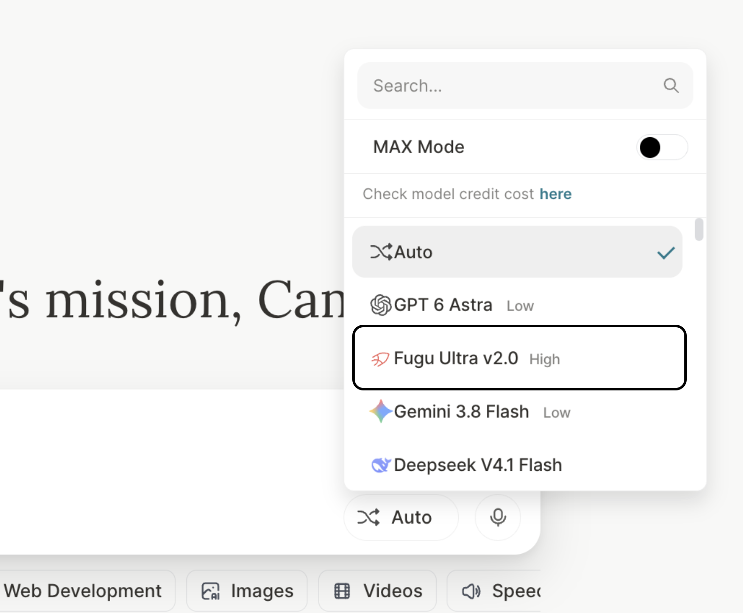Screen dimensions: 743x613
Task: Click the Low tag next to Gemini 3.8 Flash
Action: (x=557, y=413)
